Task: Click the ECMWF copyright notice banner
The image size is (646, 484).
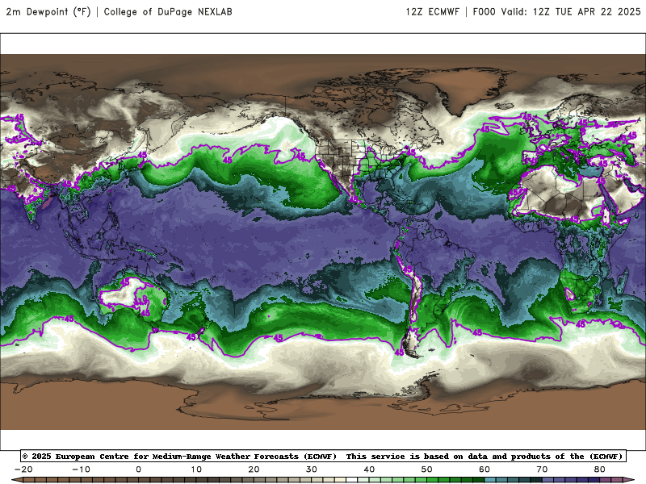Action: point(323,456)
